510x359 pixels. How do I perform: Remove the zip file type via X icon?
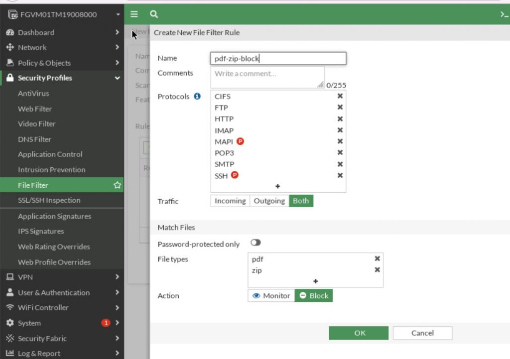pos(377,270)
